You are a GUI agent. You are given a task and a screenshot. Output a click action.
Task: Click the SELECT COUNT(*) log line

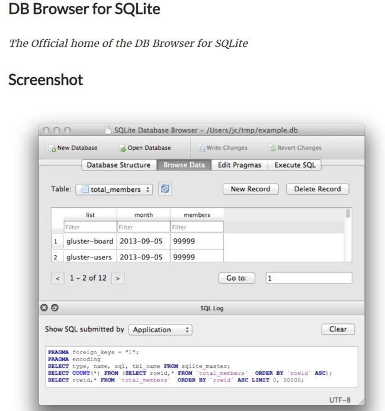[x=190, y=373]
